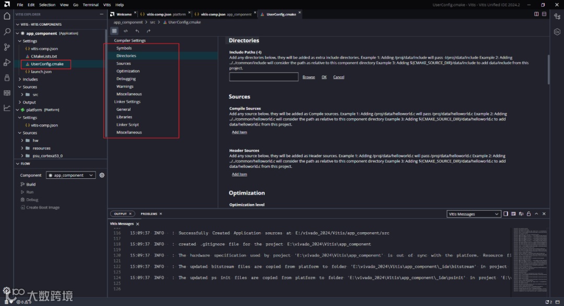564x306 pixels.
Task: Click the settings editor vertical scrollbar
Action: (548, 69)
